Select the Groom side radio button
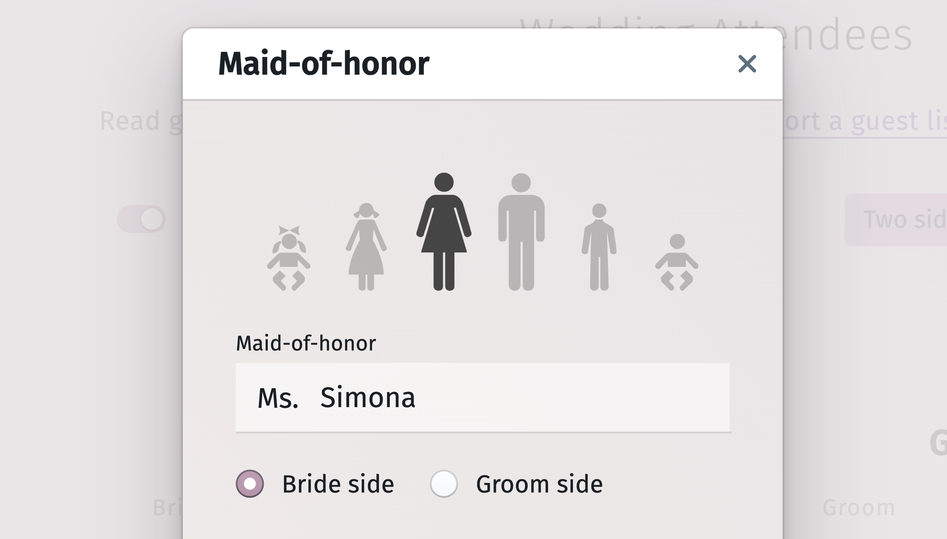 point(444,483)
